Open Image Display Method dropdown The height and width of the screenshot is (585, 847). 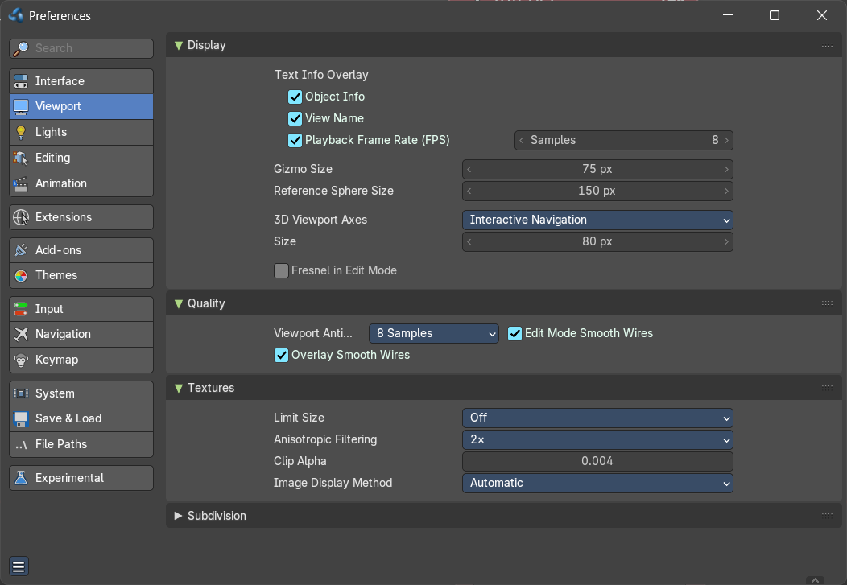click(597, 483)
